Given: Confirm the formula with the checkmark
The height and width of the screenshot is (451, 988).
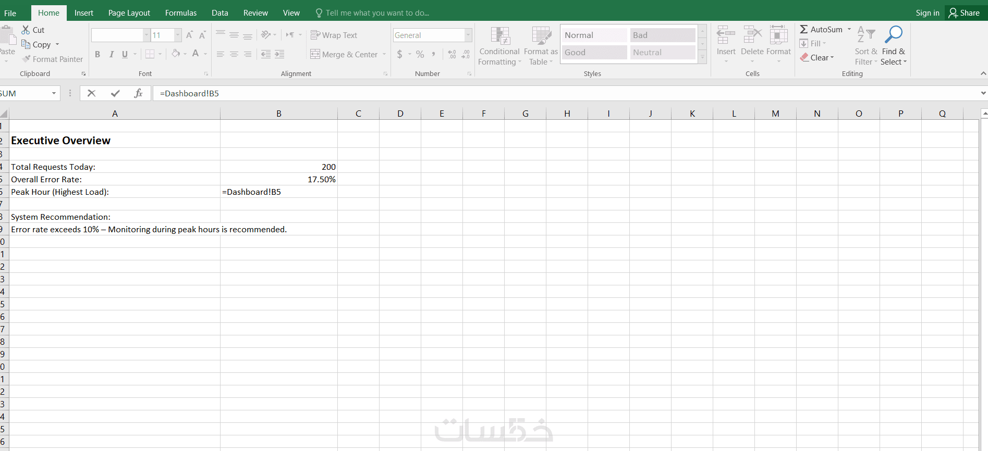Looking at the screenshot, I should pos(115,93).
